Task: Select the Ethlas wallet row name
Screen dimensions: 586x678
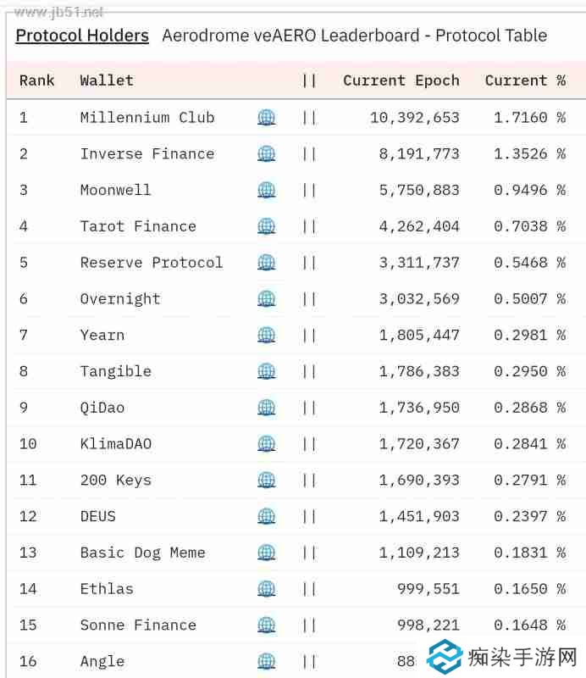Action: (x=107, y=589)
